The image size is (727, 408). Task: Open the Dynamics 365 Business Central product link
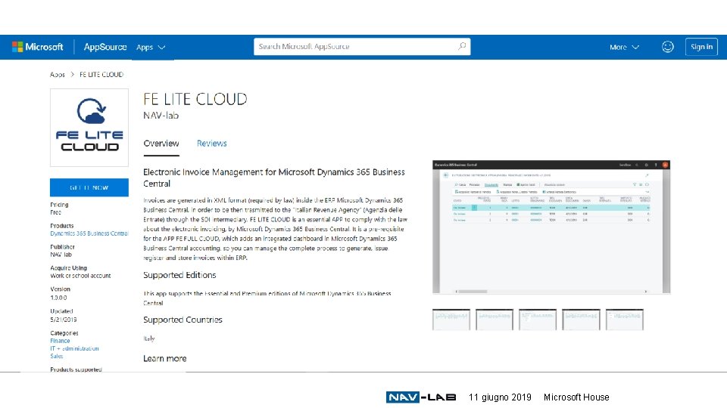point(89,233)
